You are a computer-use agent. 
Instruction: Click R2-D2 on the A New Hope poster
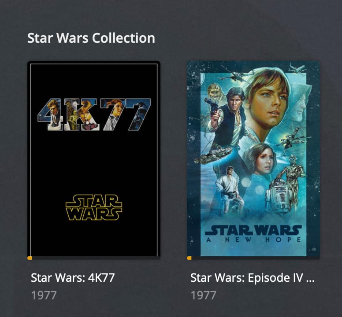[278, 195]
